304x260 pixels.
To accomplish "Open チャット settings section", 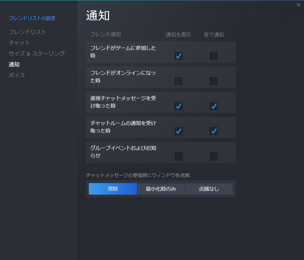I will (x=20, y=43).
